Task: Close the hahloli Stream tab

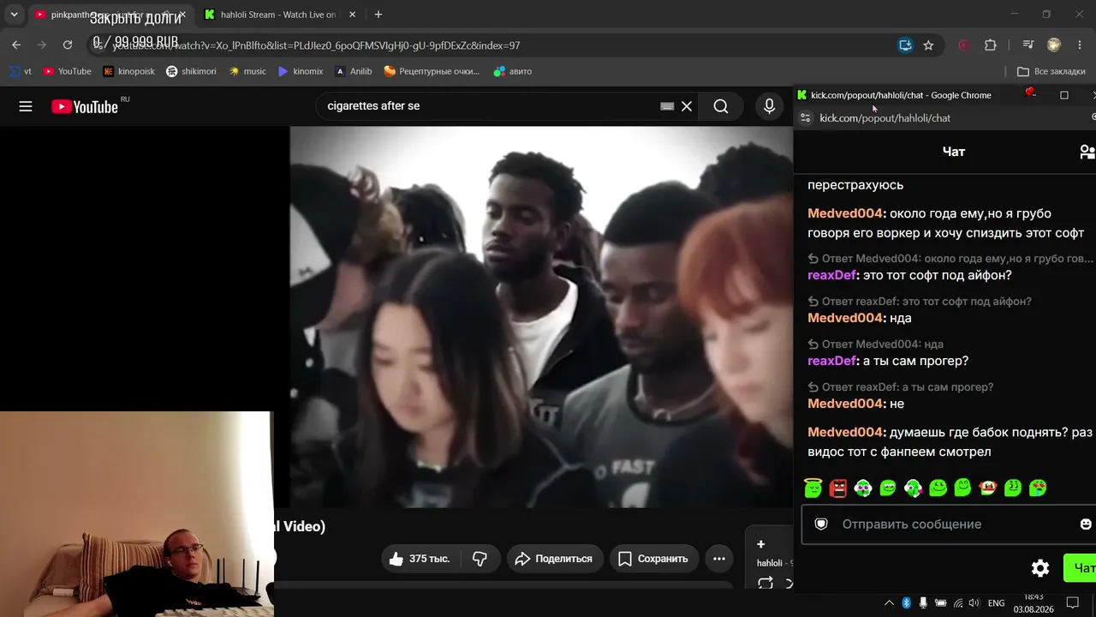Action: click(352, 15)
